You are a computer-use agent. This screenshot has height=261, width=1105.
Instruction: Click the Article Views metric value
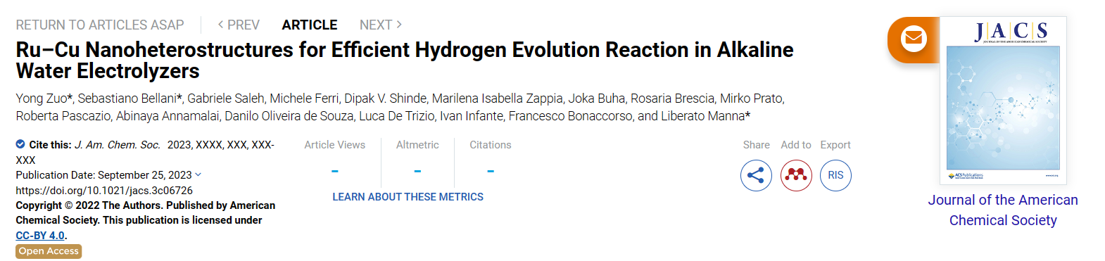point(335,171)
